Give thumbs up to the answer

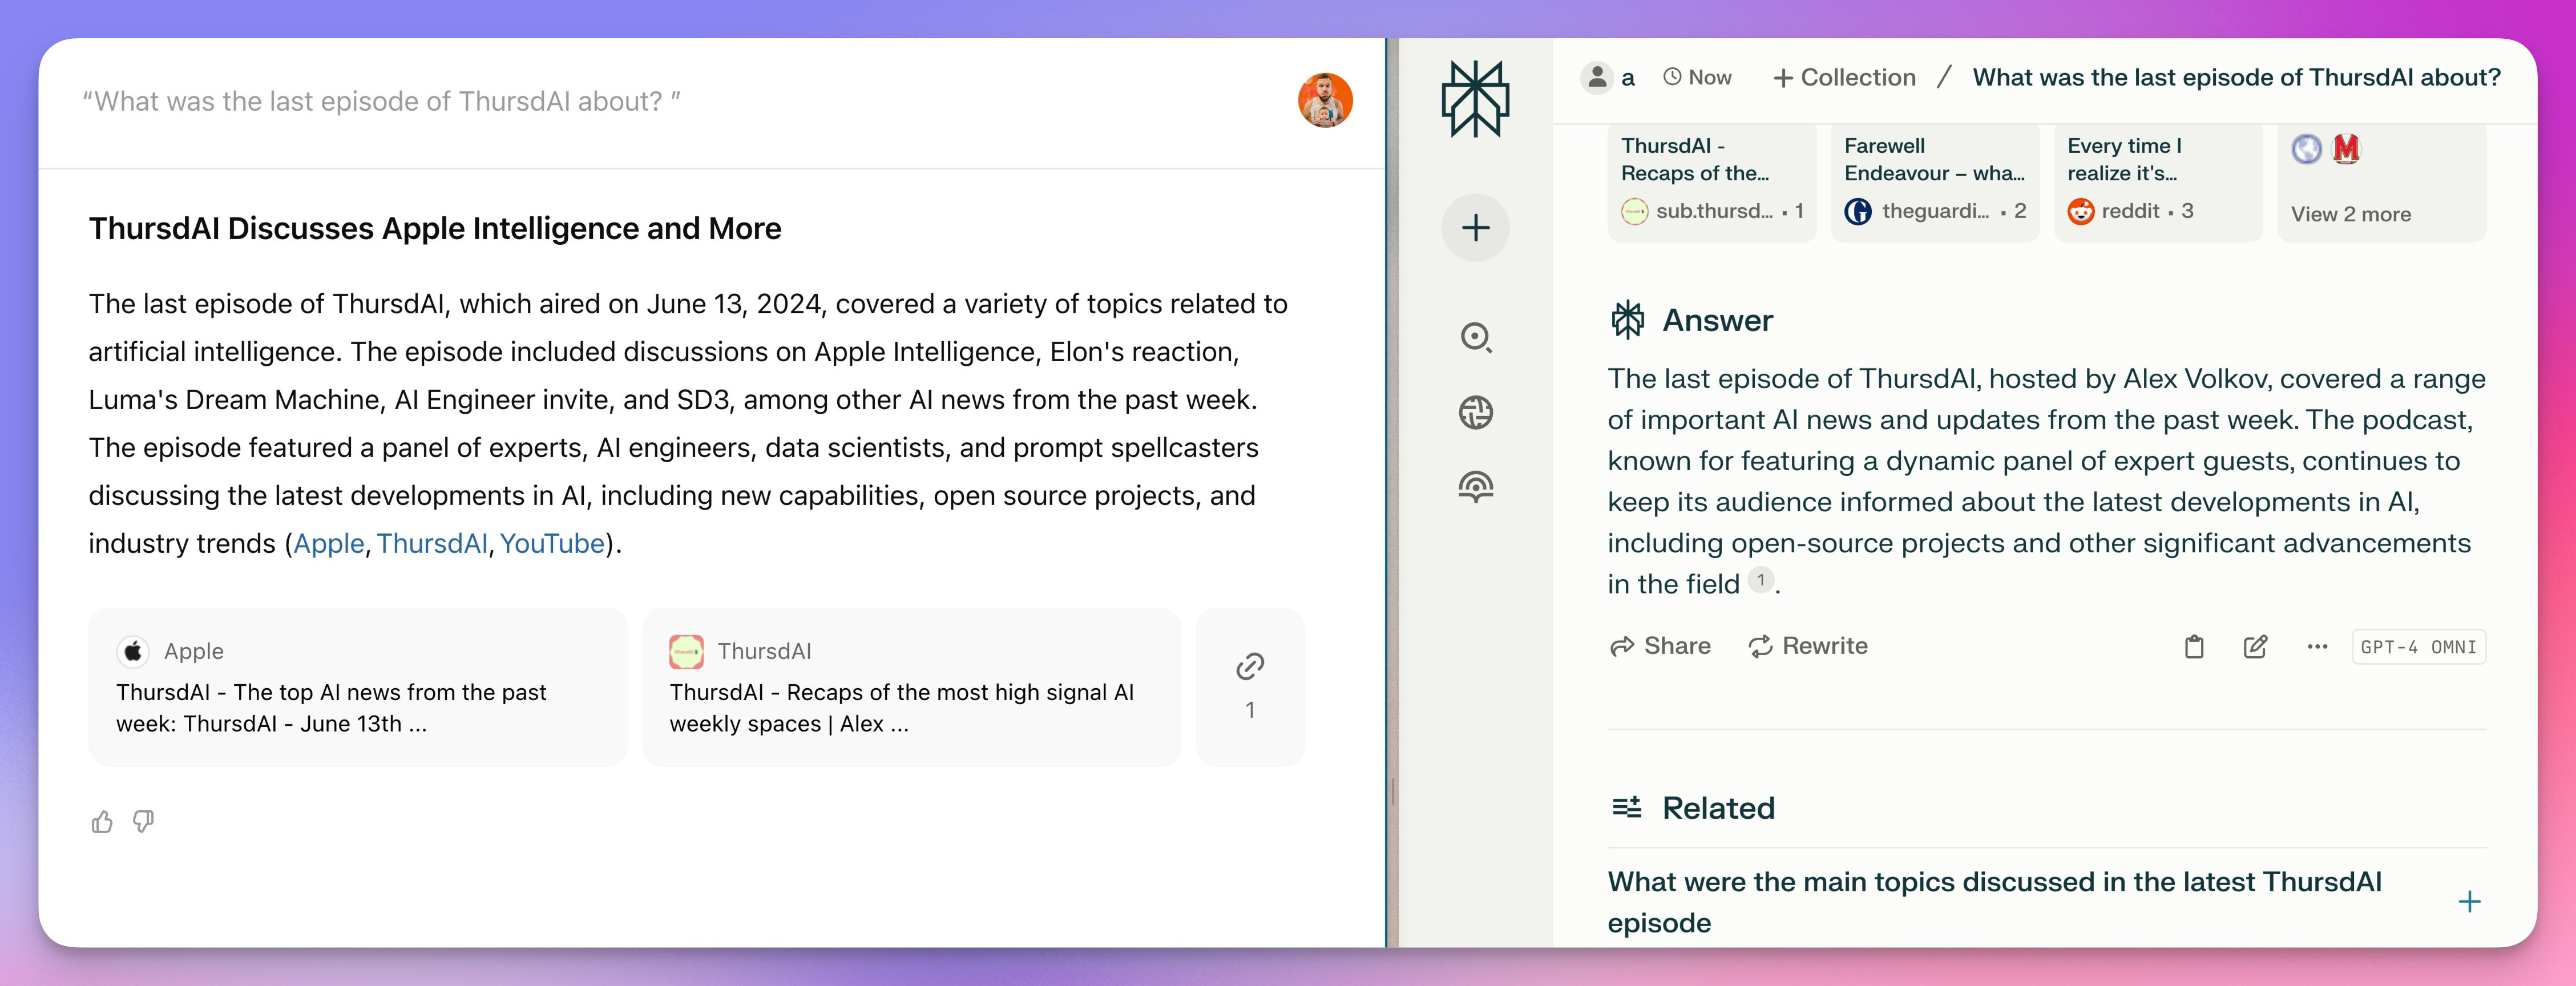pos(102,822)
